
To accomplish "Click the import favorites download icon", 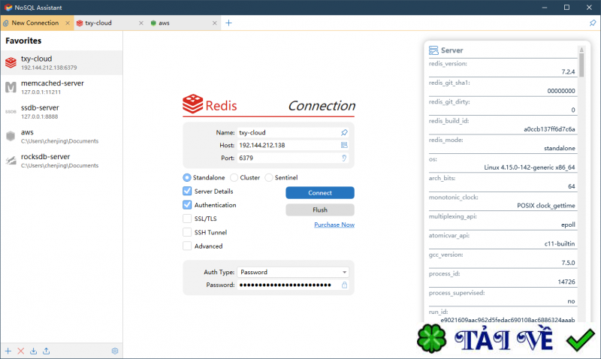I will (33, 351).
